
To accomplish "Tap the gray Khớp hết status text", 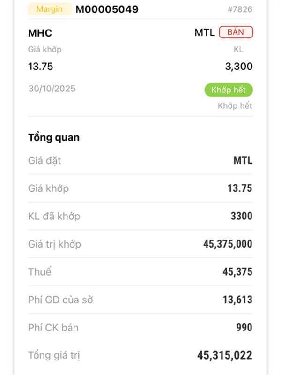I will (x=235, y=106).
